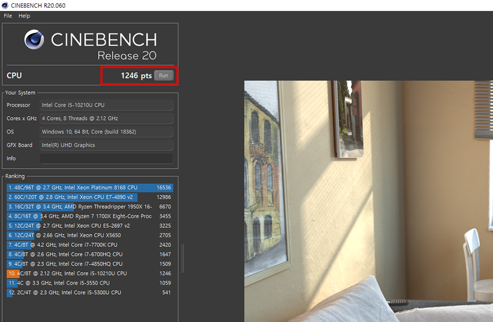
Task: Select ranking row Xeon CPU E5-2697 v2
Action: 90,226
